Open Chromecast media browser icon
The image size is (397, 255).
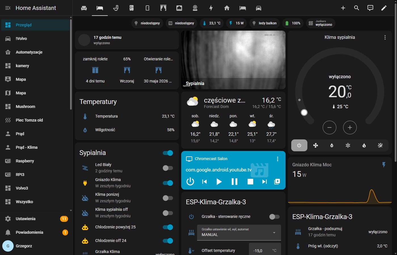click(277, 182)
